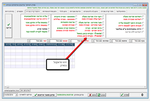This screenshot has width=150, height=101.
Task: Open the scan date 14/09/2014 dropdown
Action: click(x=16, y=95)
